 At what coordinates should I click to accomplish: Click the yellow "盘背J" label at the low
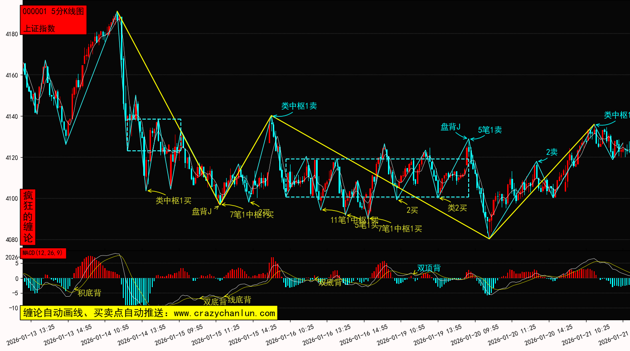tap(202, 212)
